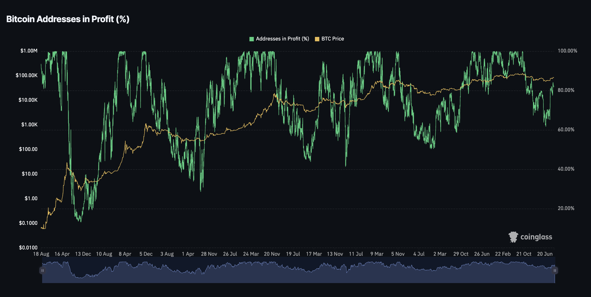
Task: Click the 13 Nov date label
Action: 335,254
